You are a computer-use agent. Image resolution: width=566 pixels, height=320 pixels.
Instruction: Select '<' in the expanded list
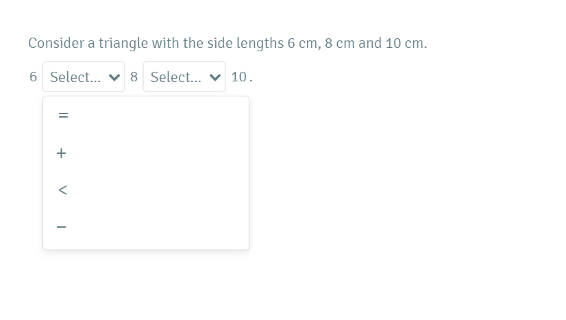point(62,189)
